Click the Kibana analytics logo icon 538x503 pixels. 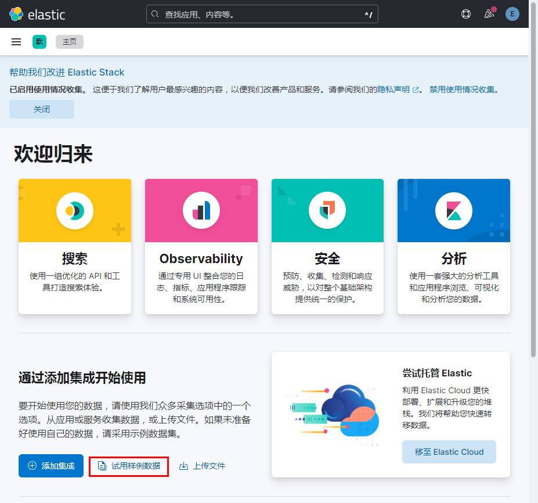pos(454,210)
